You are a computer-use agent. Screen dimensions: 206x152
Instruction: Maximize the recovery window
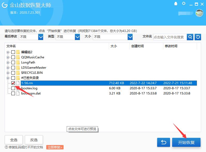pos(196,4)
